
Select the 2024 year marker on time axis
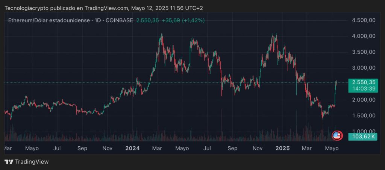tap(133, 148)
